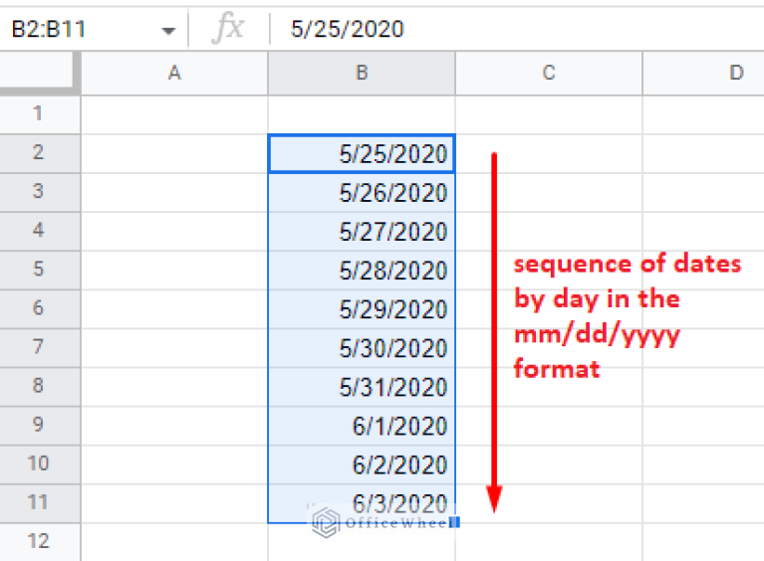Select row 12 header
764x561 pixels.
(x=39, y=542)
